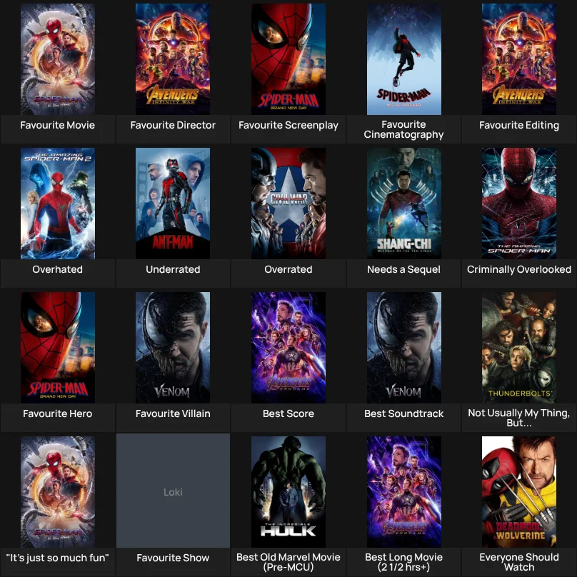Click the "Overhated" label
The height and width of the screenshot is (577, 577).
coord(57,269)
